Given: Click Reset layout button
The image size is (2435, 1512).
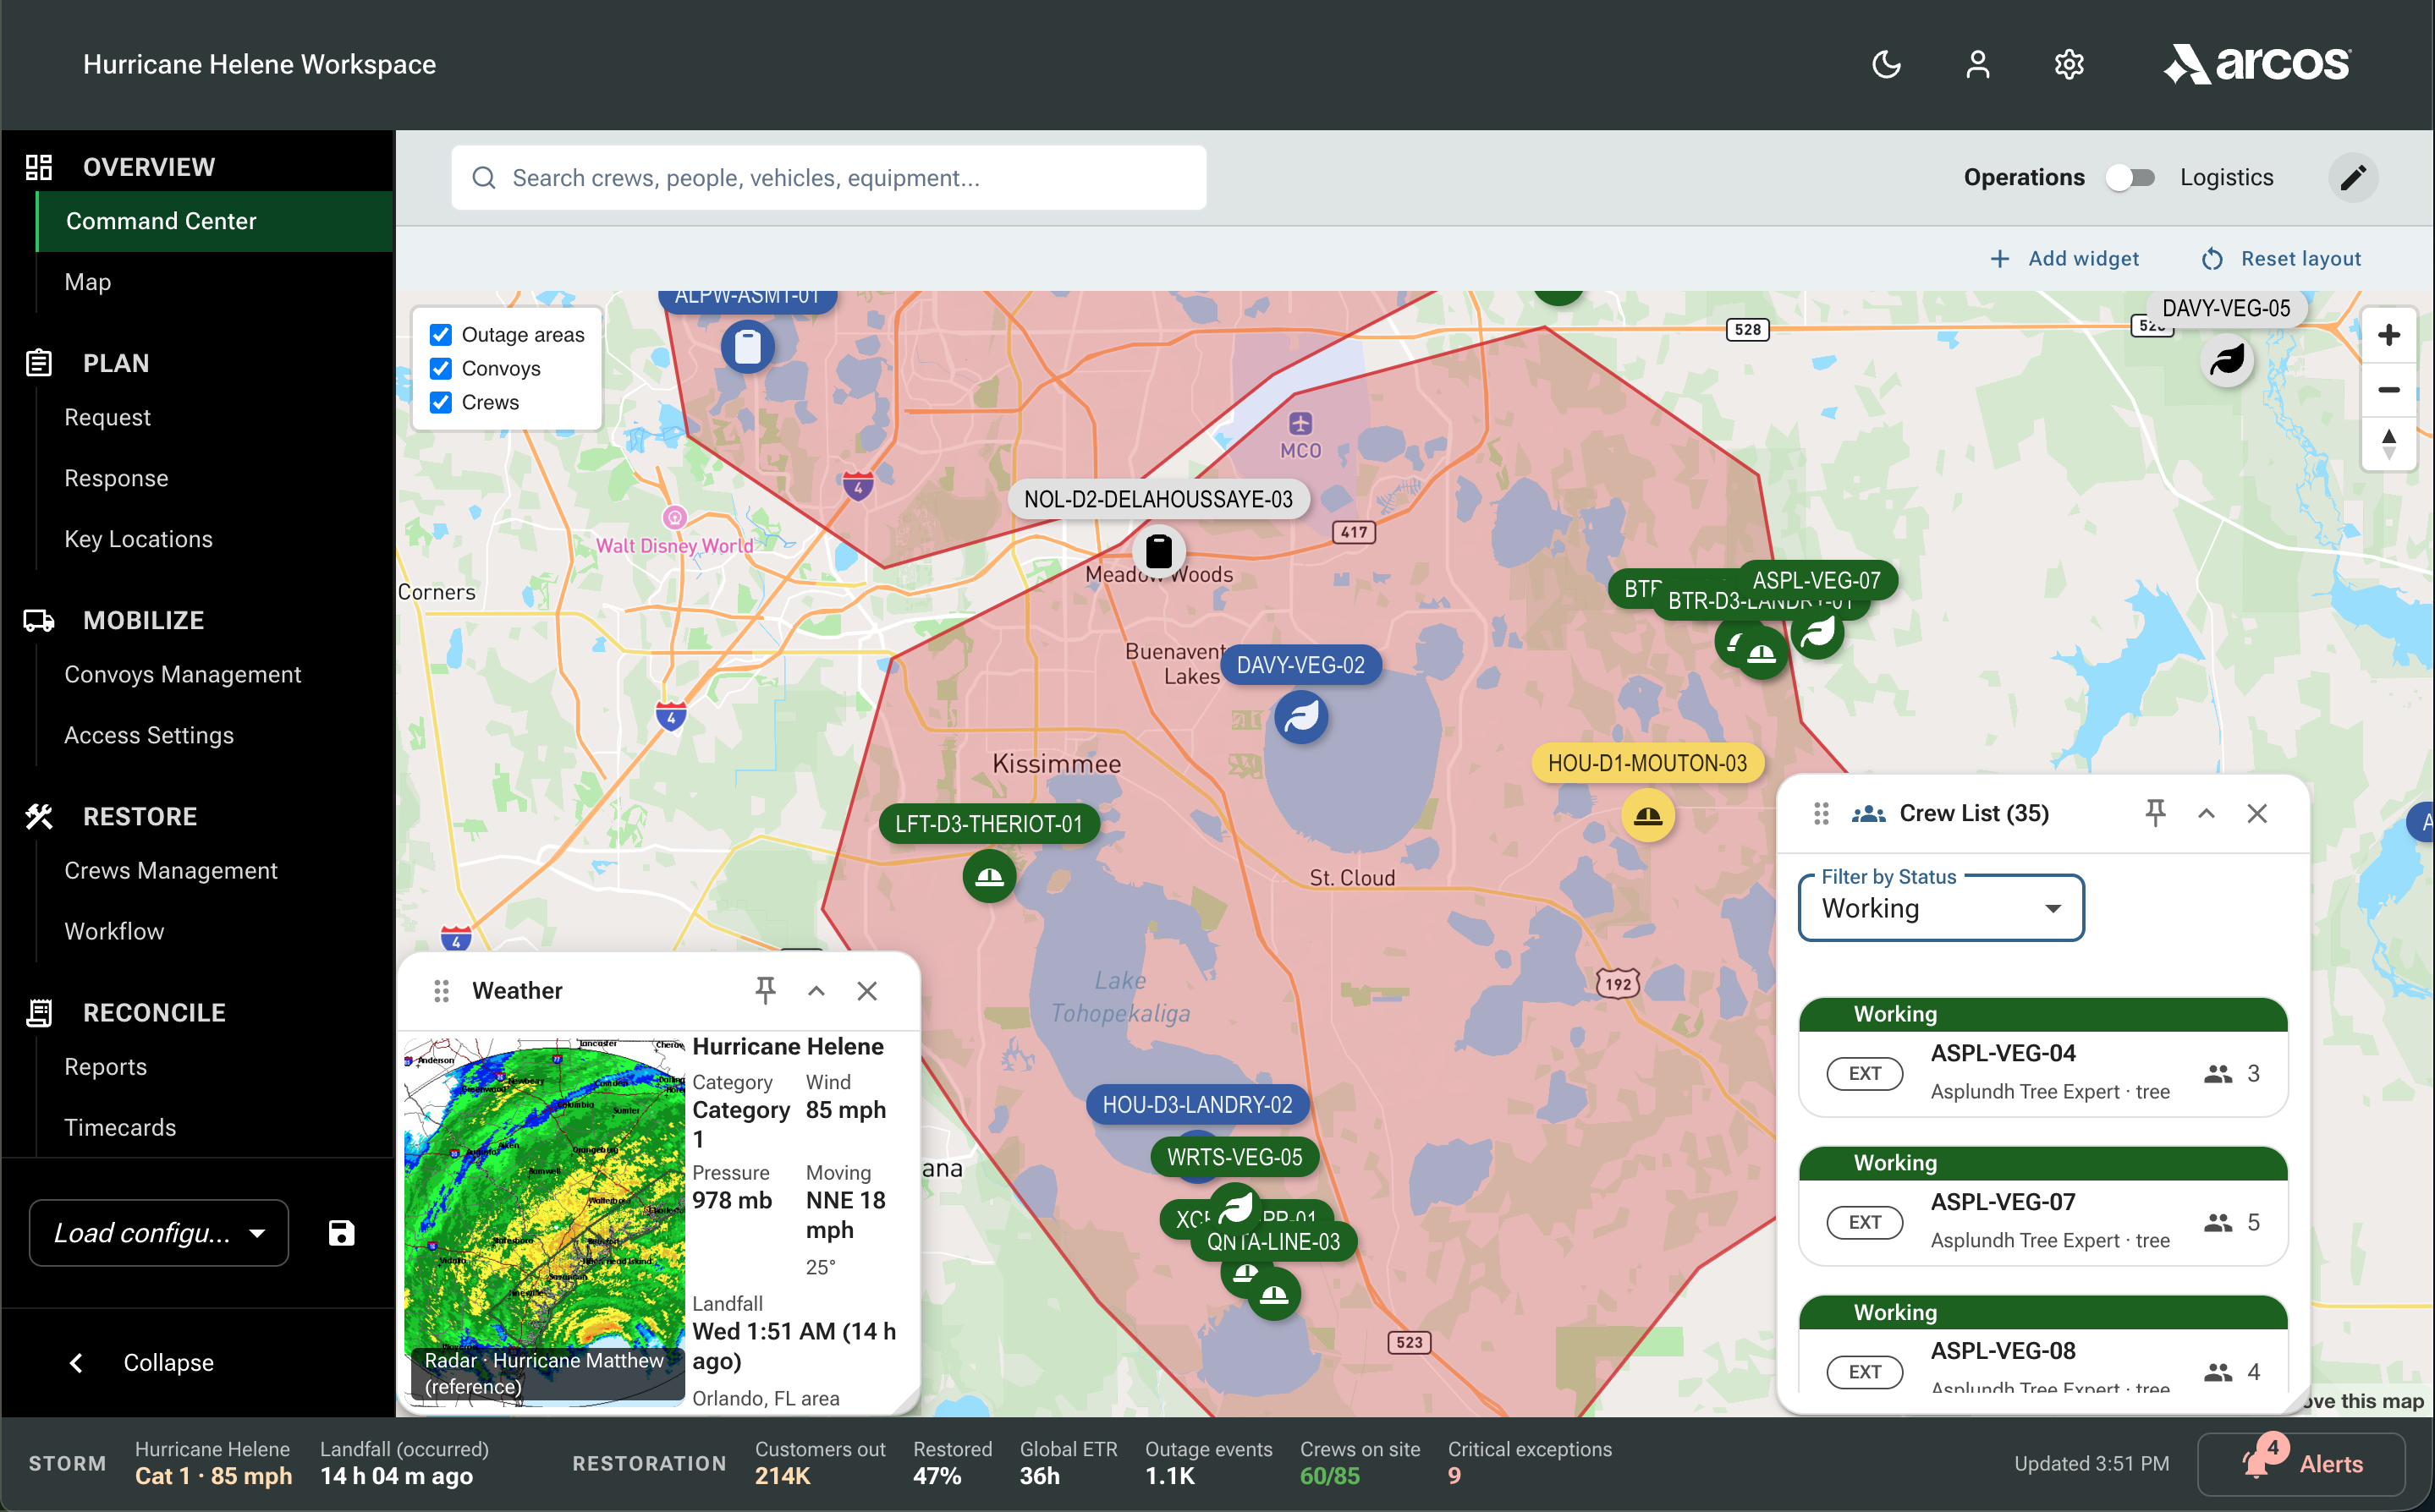Looking at the screenshot, I should click(2281, 259).
